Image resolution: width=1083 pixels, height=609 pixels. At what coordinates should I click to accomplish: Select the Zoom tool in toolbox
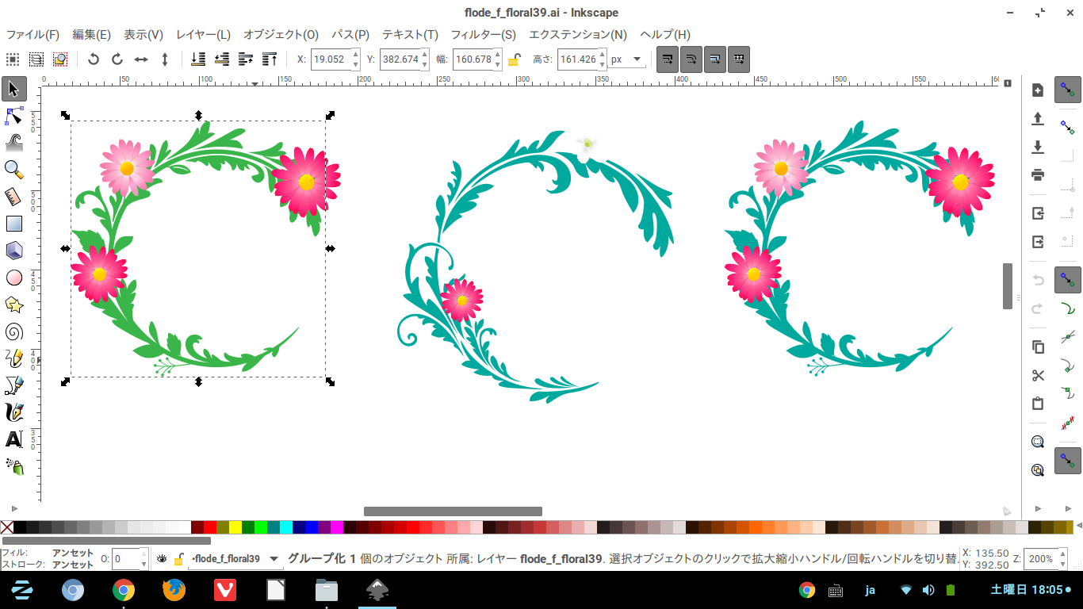tap(14, 169)
